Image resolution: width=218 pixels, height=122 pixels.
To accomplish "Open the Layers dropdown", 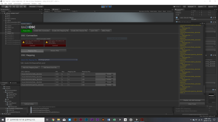I will tap(201, 6).
